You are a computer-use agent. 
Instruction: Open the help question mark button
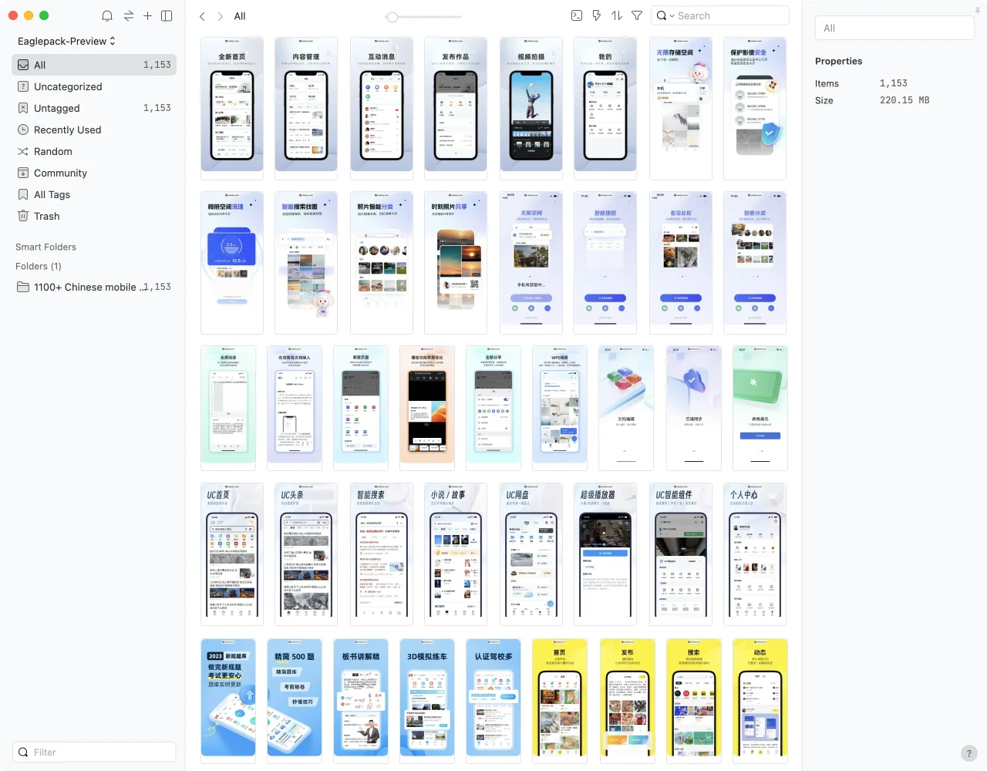969,753
